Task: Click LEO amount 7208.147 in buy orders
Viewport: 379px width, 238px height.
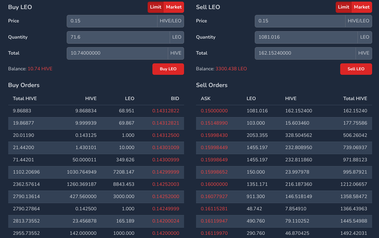Action: (123, 172)
